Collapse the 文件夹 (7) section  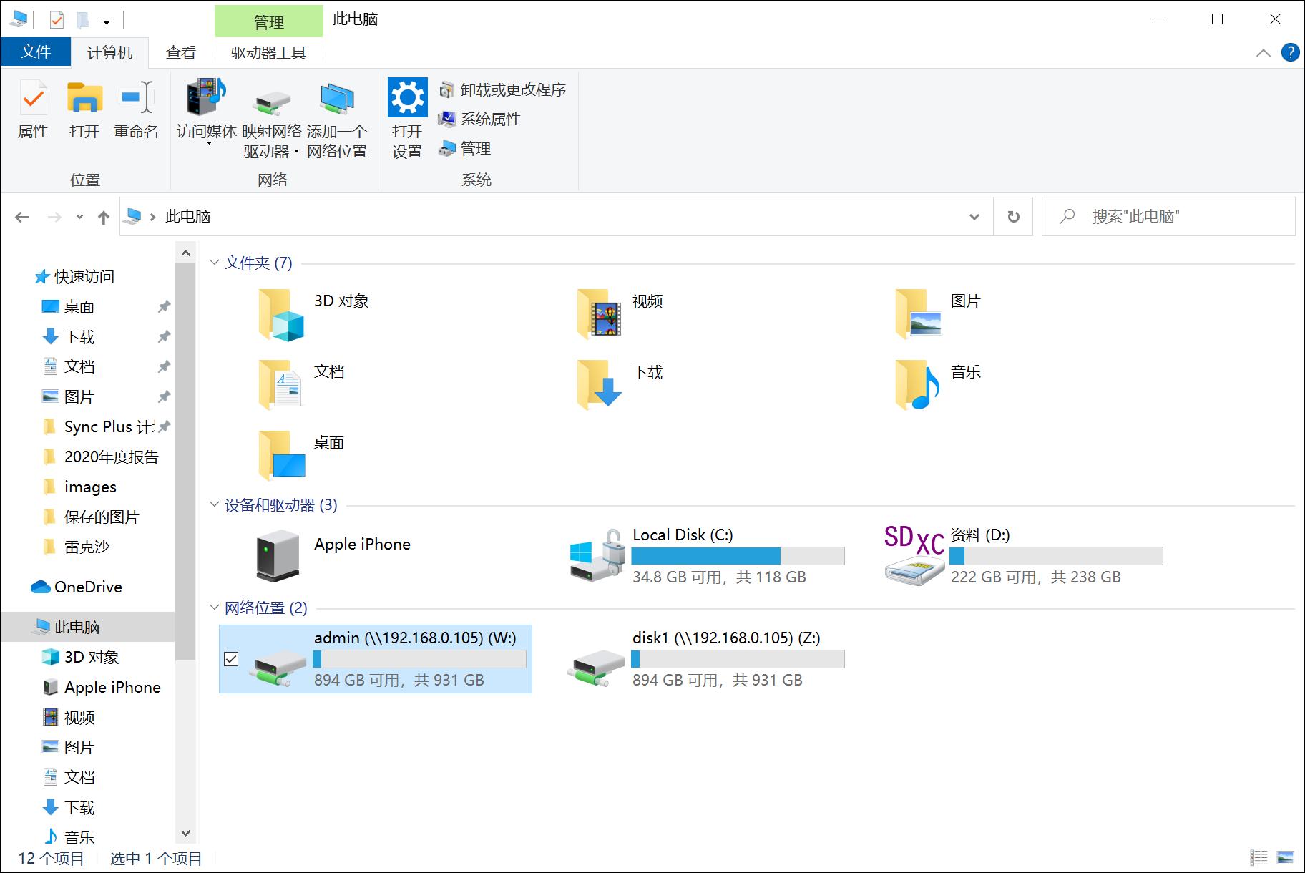point(213,263)
